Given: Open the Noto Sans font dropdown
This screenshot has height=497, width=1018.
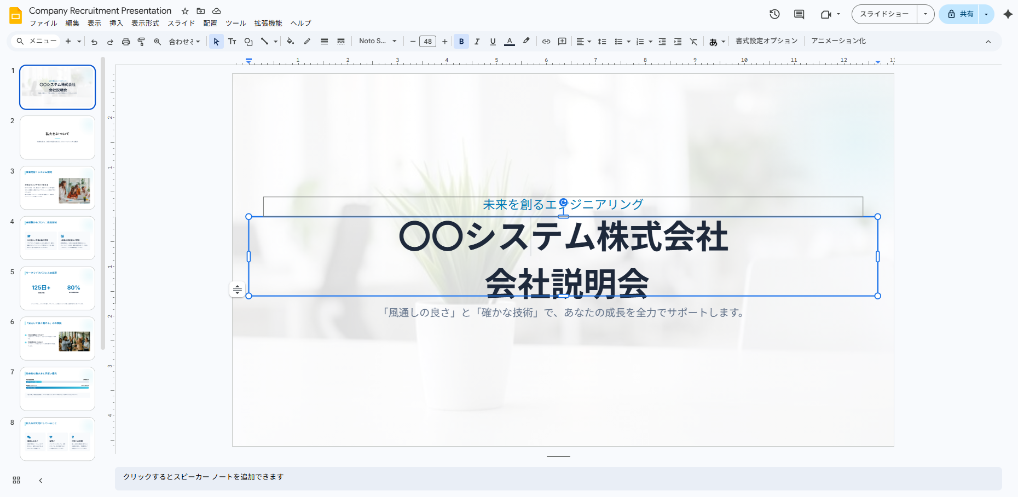Looking at the screenshot, I should point(378,41).
